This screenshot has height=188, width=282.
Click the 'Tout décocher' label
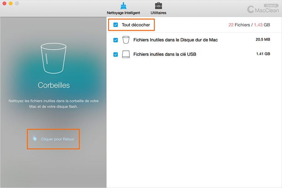tap(136, 25)
